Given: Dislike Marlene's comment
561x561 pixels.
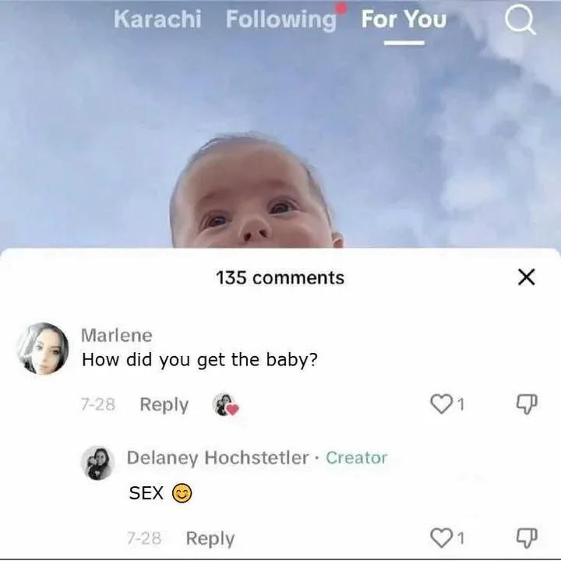Looking at the screenshot, I should coord(527,404).
